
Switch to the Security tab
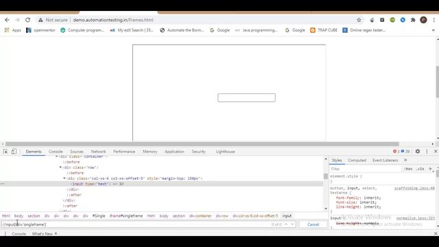pos(198,152)
